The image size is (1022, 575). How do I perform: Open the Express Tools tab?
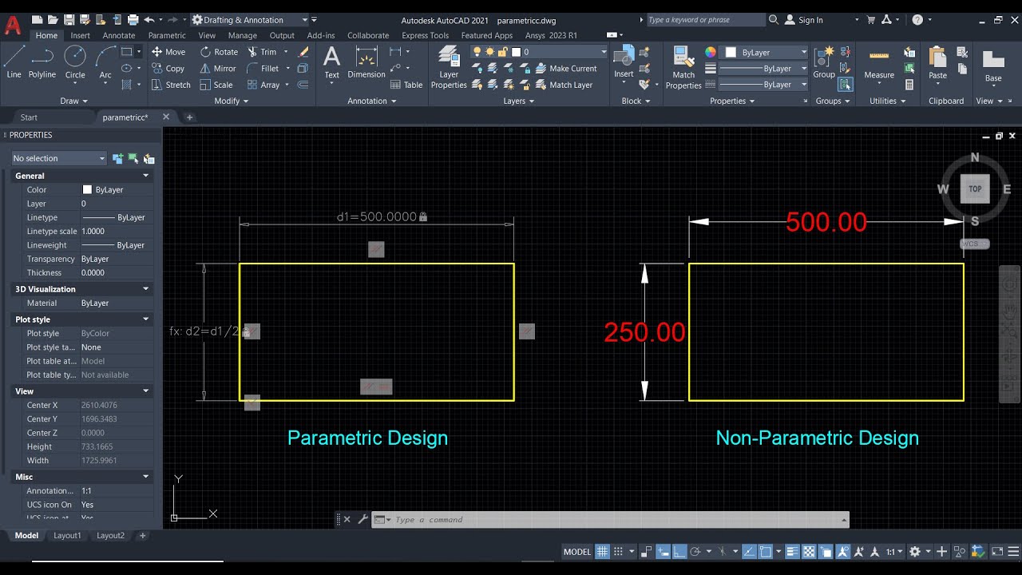point(425,35)
